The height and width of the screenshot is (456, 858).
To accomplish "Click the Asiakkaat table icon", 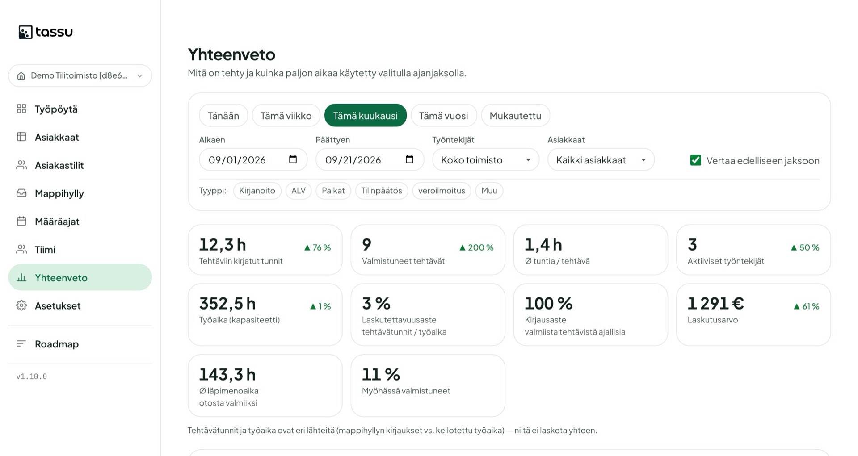I will coord(21,137).
